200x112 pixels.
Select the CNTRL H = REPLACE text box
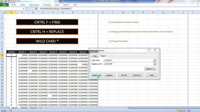[47, 32]
